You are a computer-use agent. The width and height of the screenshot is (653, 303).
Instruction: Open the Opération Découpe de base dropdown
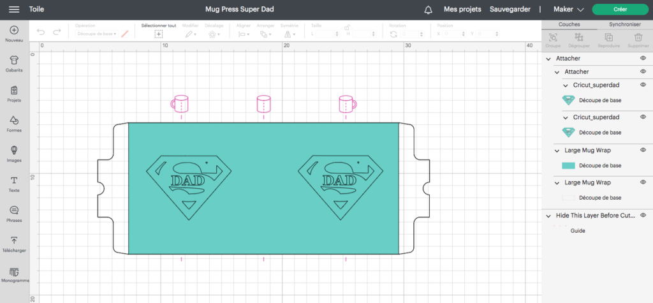[x=97, y=34]
